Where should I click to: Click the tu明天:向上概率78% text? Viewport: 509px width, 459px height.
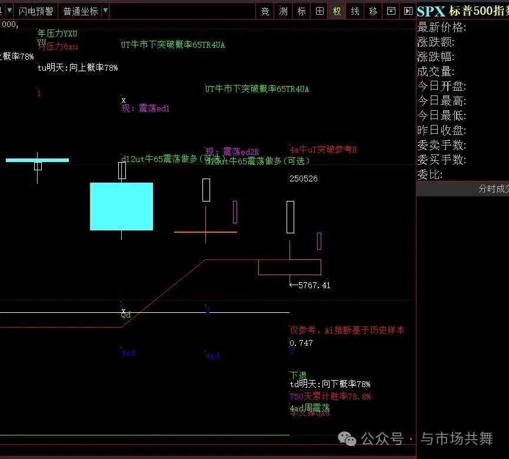point(78,68)
